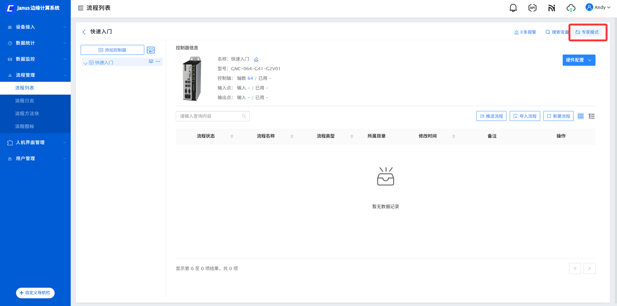Image resolution: width=617 pixels, height=306 pixels.
Task: Click the 添加控制器 button
Action: (112, 50)
